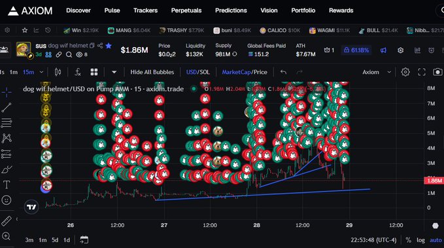Share the sus token
Screen dimensions: 444x248
point(100,45)
